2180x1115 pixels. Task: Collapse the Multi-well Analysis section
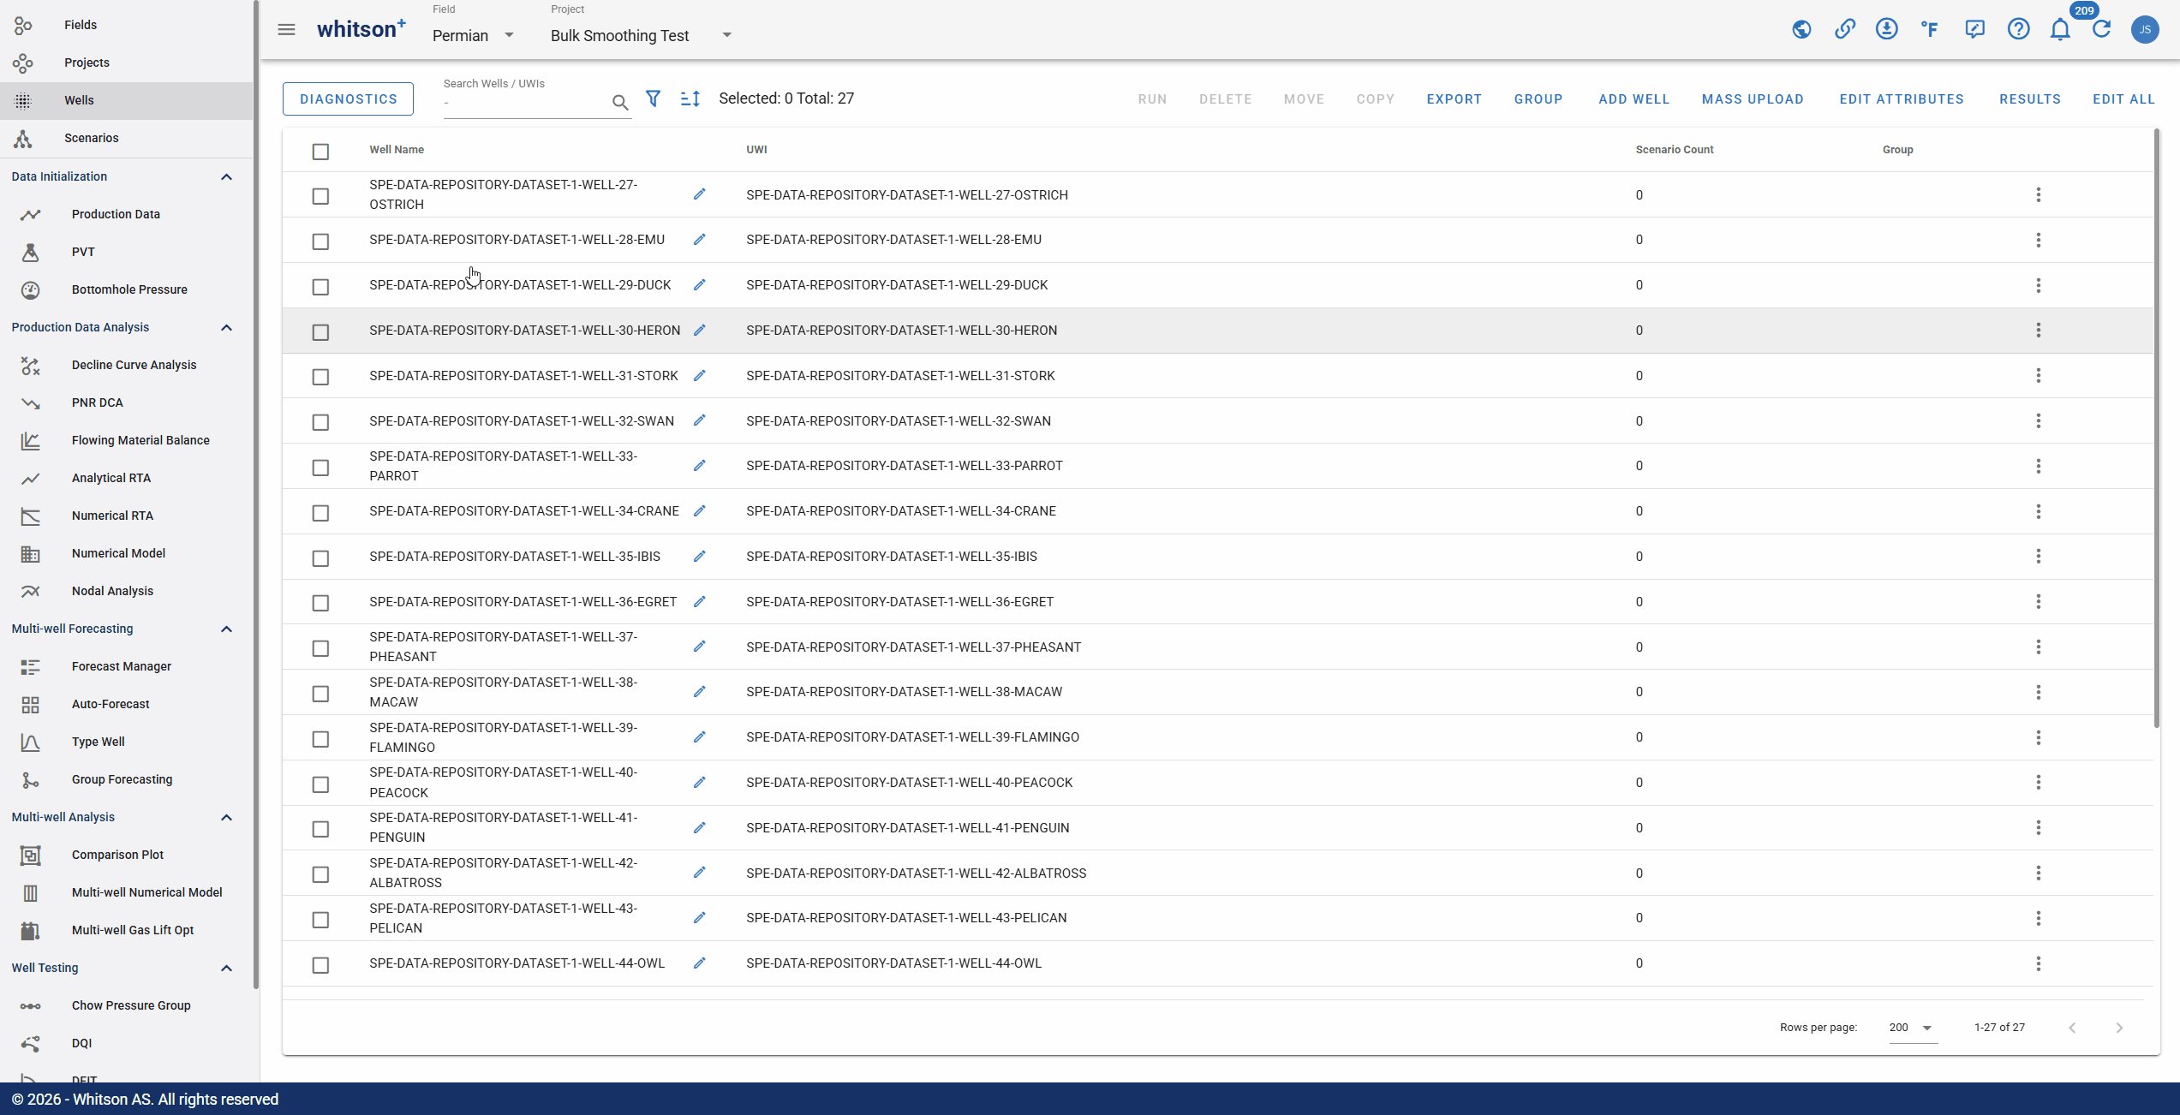(226, 818)
